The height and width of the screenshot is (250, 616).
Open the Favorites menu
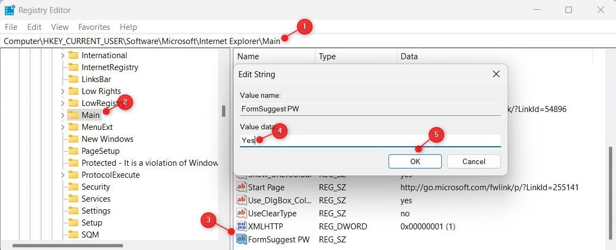(94, 27)
